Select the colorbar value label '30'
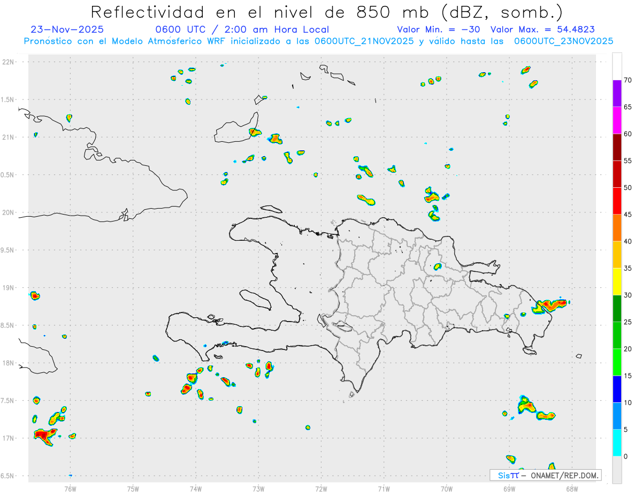 [x=628, y=295]
